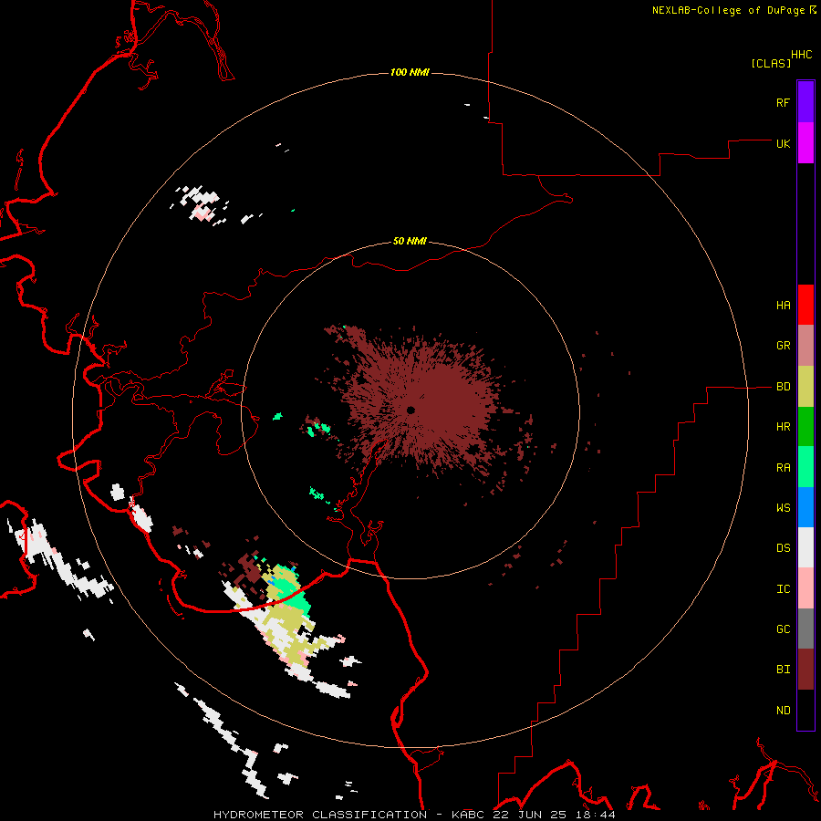Click the KABC radar site identifier
Screen dimensions: 821x821
coord(469,815)
